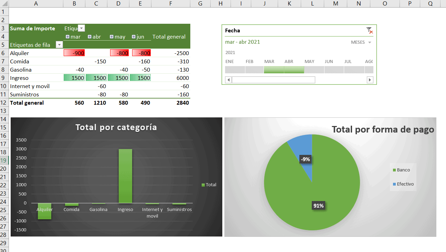Select the JUN segment in the timeline
This screenshot has width=446, height=252.
[334, 70]
